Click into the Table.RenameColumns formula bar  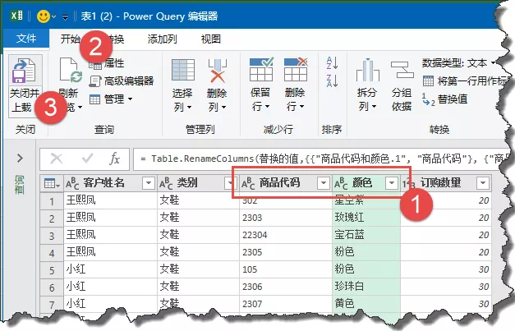pos(322,159)
